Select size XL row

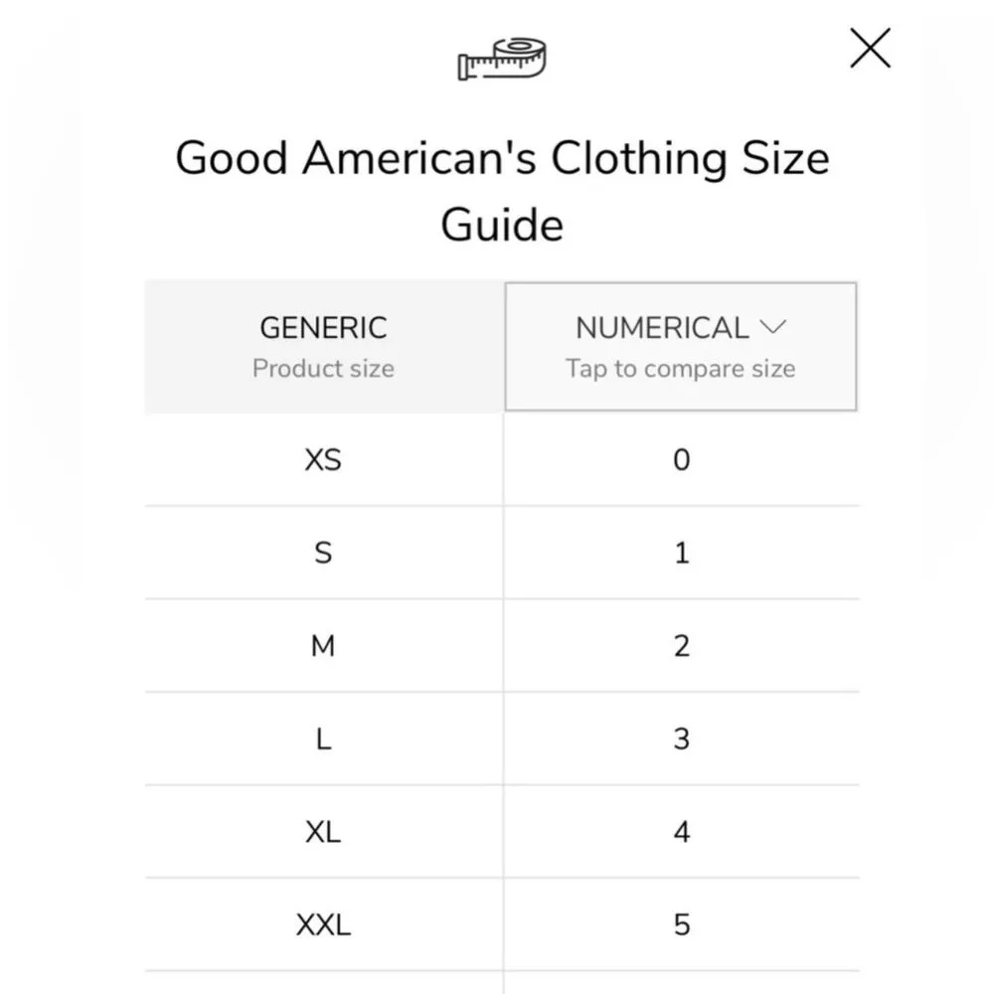[322, 832]
